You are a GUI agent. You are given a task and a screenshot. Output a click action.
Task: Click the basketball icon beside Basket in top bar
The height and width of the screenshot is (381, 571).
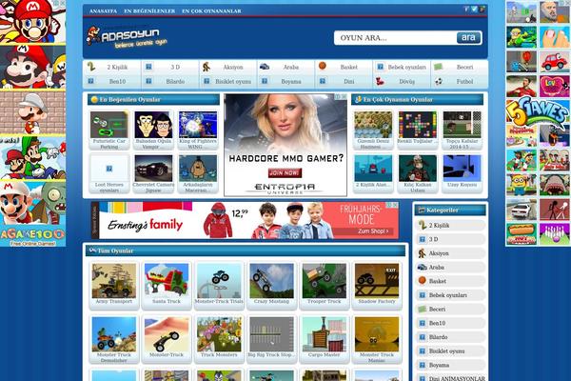323,66
